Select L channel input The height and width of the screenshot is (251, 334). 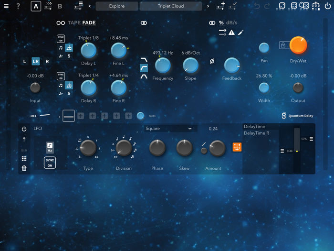pyautogui.click(x=25, y=62)
